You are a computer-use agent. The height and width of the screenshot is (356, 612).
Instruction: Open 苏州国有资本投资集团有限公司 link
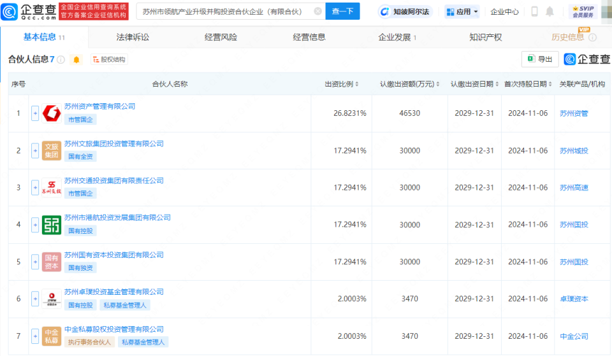[x=113, y=255]
